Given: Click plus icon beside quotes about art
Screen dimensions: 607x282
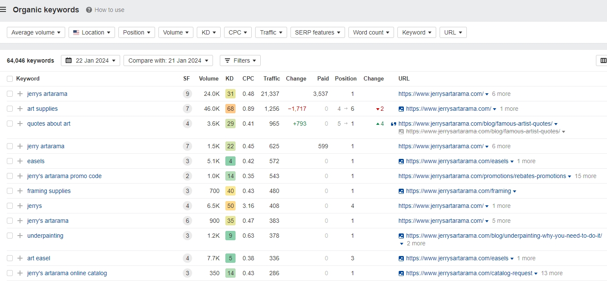Looking at the screenshot, I should (x=20, y=124).
